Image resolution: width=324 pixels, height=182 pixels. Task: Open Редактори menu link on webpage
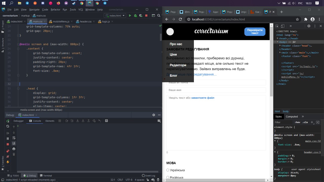178,65
